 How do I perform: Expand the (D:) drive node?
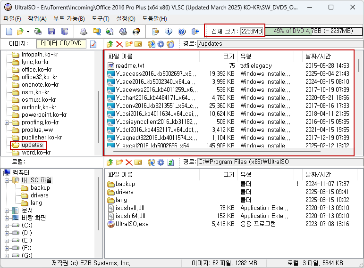click(7, 233)
